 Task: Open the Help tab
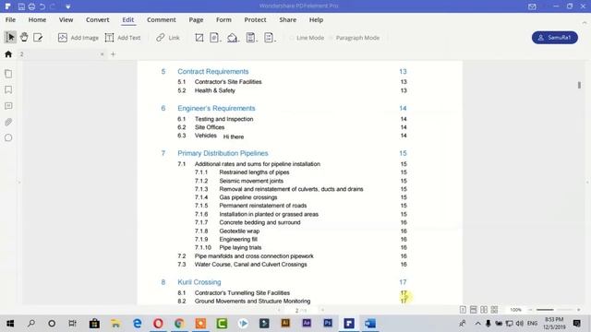(x=316, y=20)
